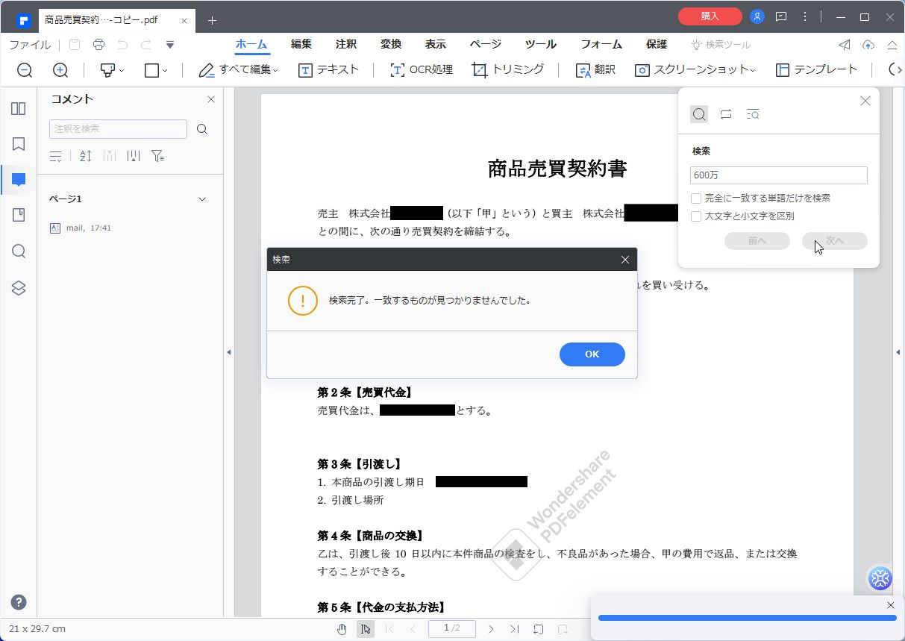Enable case-sensitive search 大文字と小文字を区別

click(x=696, y=216)
